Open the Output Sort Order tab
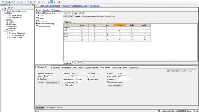Image resolution: width=199 pixels, height=112 pixels. (x=79, y=63)
